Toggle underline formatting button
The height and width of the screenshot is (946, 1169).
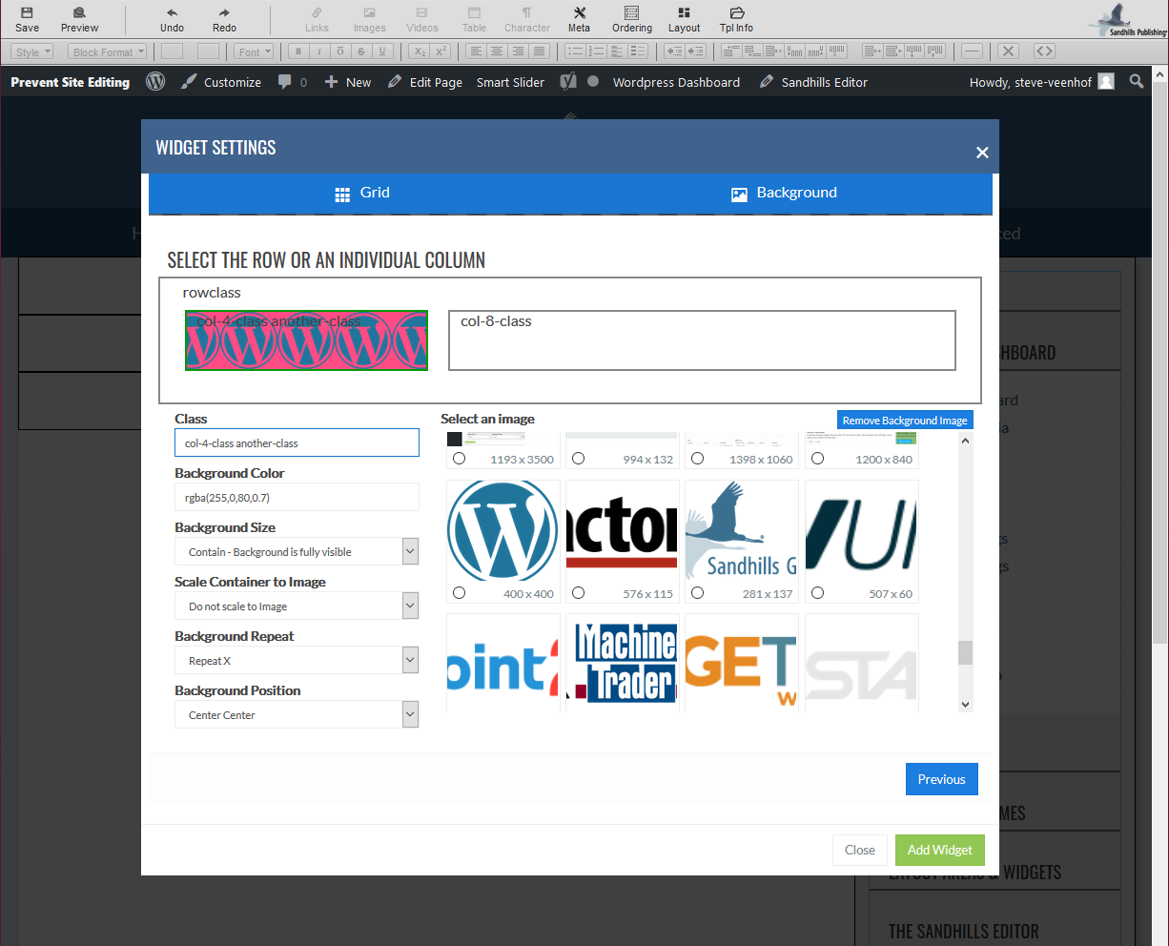(x=382, y=51)
